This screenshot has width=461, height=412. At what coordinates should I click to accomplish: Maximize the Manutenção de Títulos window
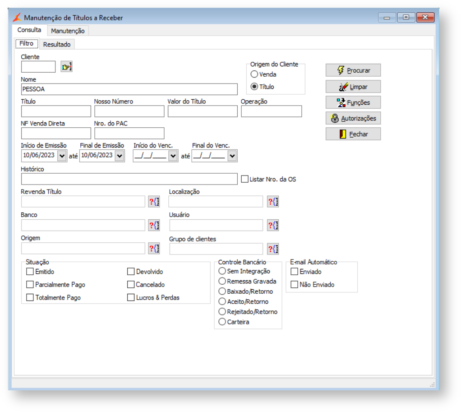pyautogui.click(x=406, y=17)
